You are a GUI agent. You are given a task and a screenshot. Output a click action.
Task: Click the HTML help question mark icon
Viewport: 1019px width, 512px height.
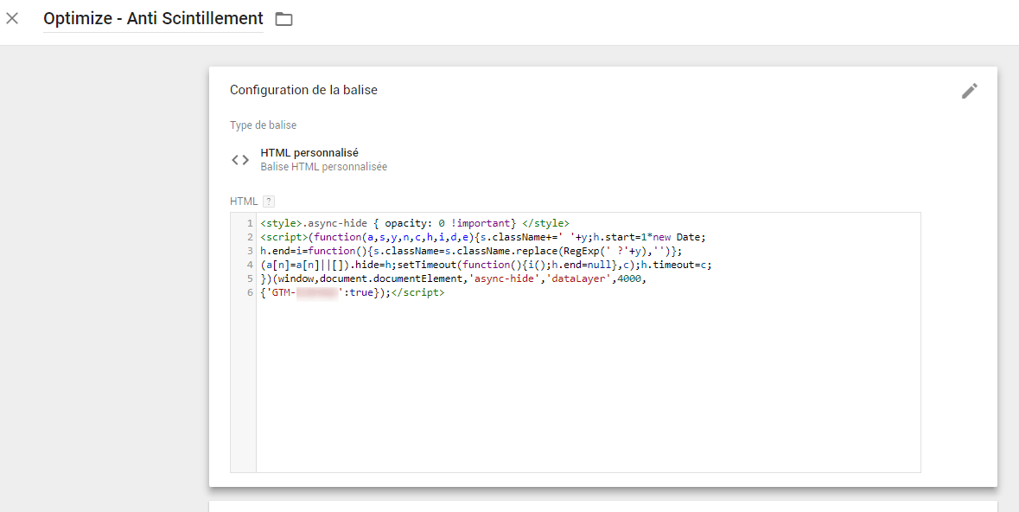point(269,202)
